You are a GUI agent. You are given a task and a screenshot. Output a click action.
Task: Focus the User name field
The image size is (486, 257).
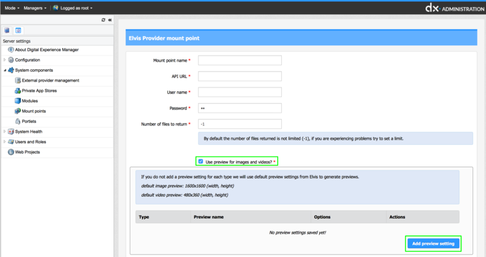click(x=240, y=92)
